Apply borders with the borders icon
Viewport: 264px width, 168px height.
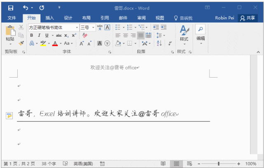point(130,43)
